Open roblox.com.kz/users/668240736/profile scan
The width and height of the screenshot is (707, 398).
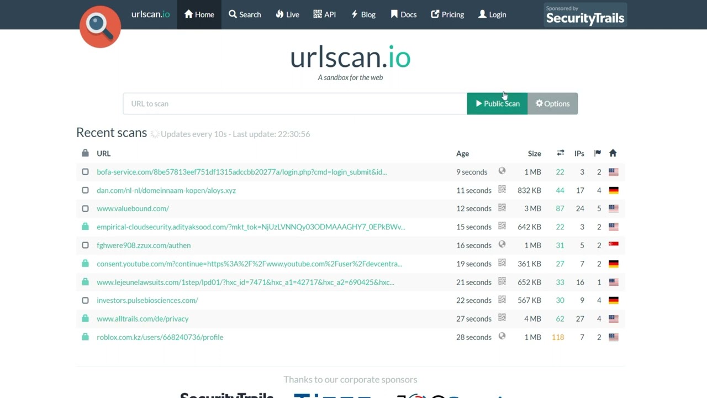(160, 337)
